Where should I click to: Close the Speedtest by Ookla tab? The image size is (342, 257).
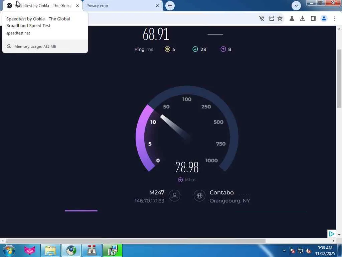[x=77, y=6]
